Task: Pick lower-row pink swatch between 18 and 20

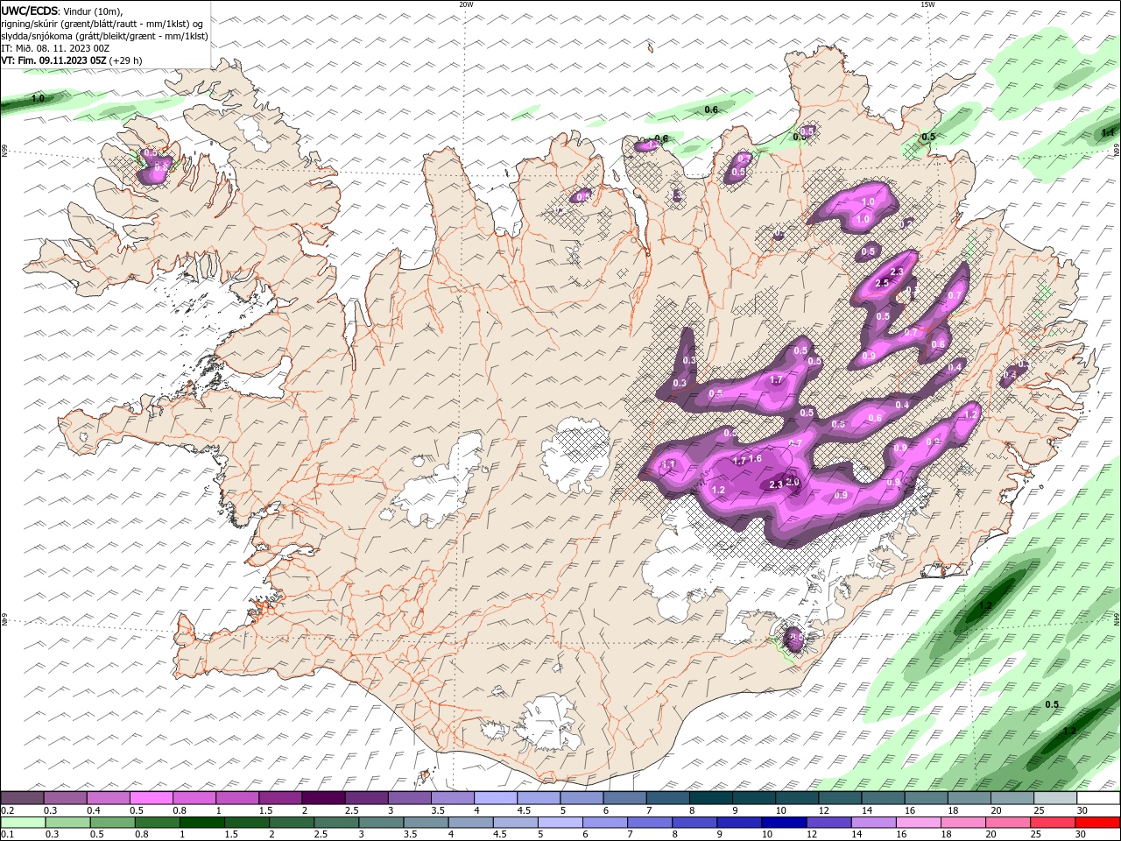Action: point(962,823)
